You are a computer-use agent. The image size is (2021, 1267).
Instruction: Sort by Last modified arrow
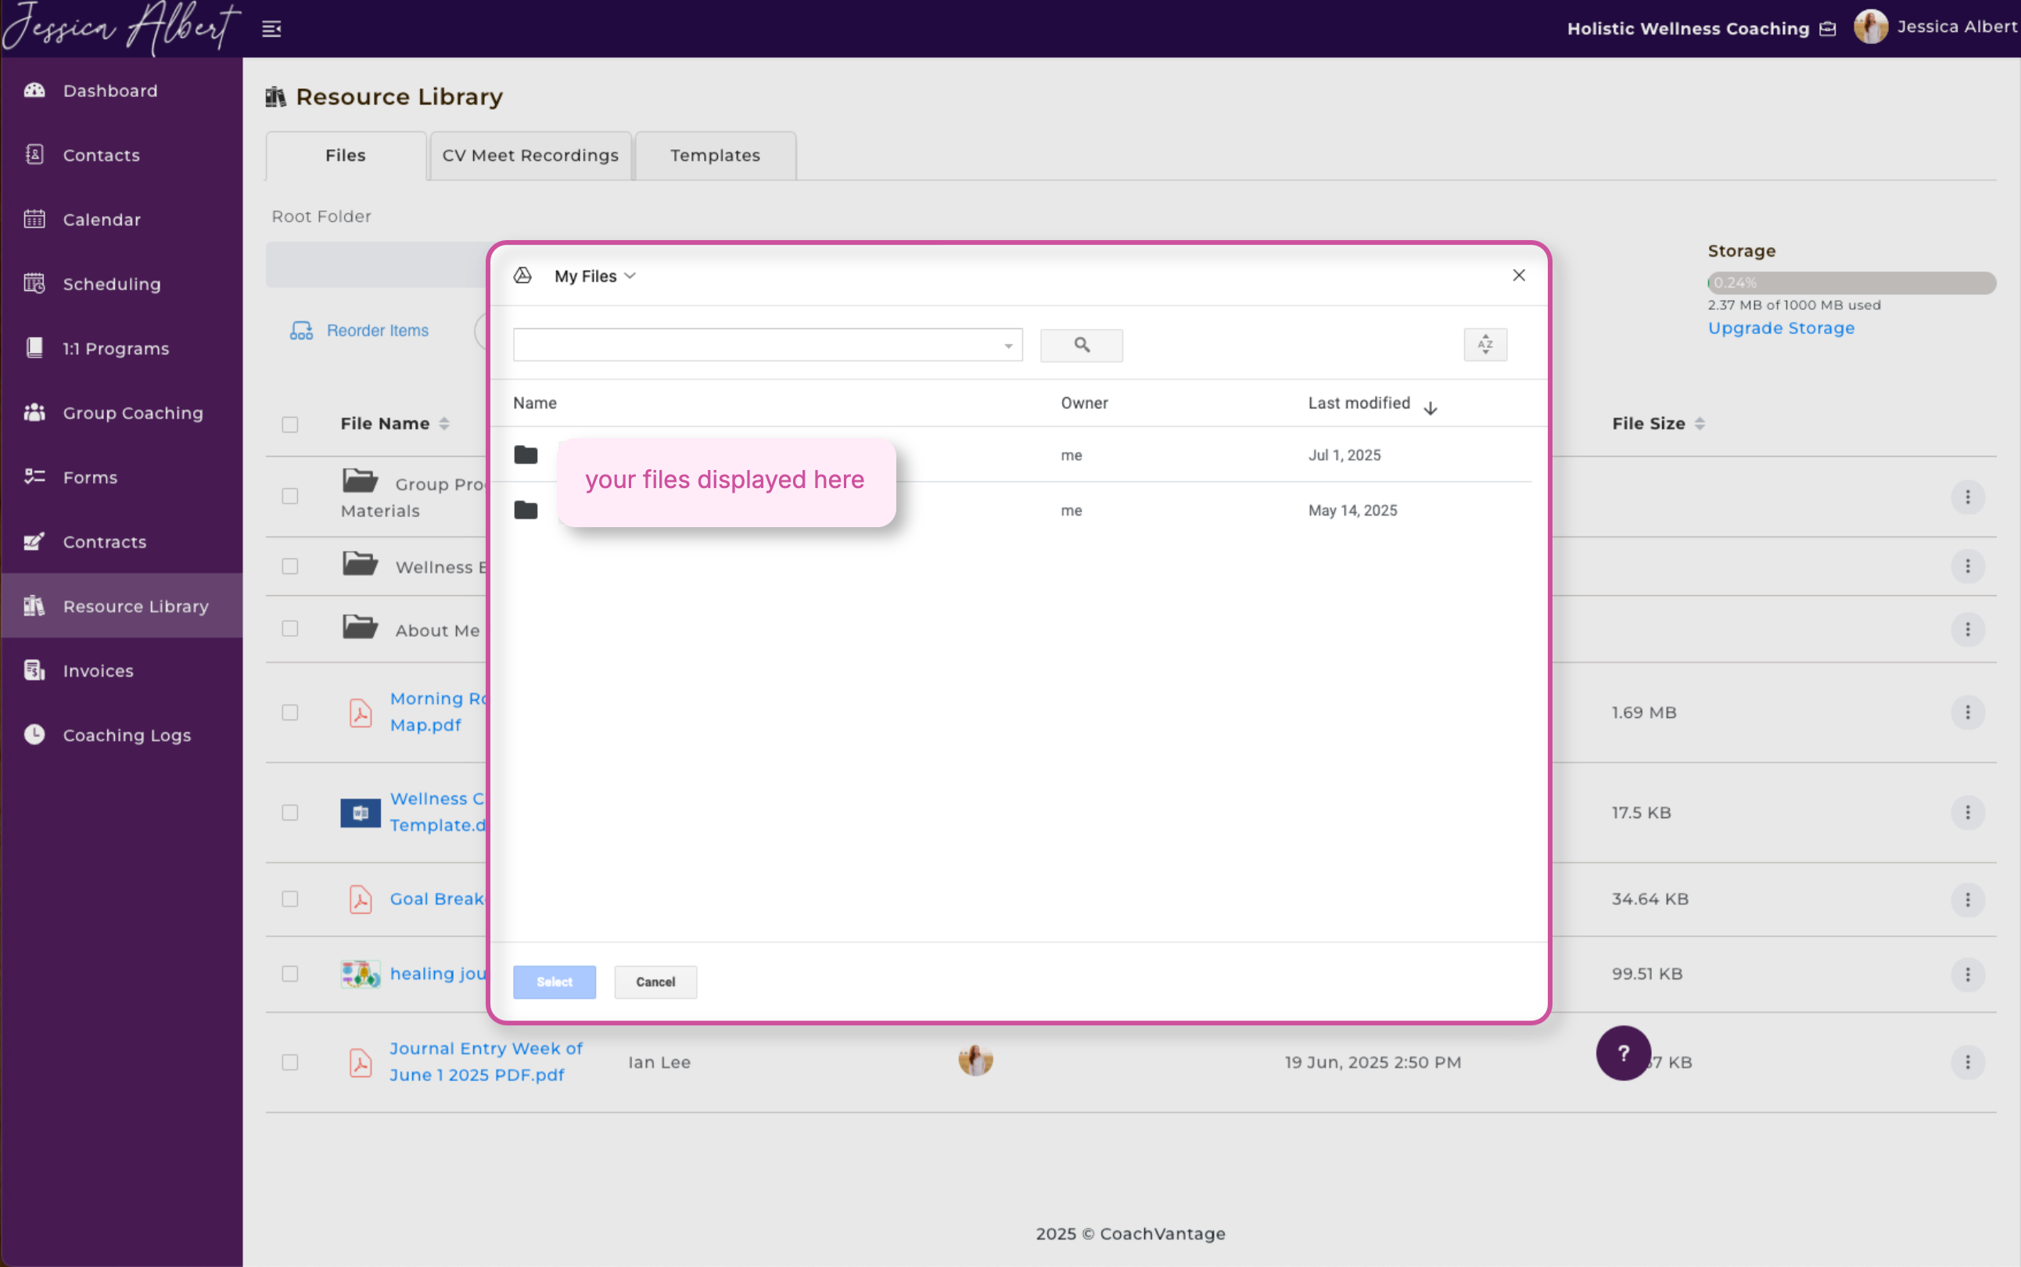pyautogui.click(x=1430, y=408)
